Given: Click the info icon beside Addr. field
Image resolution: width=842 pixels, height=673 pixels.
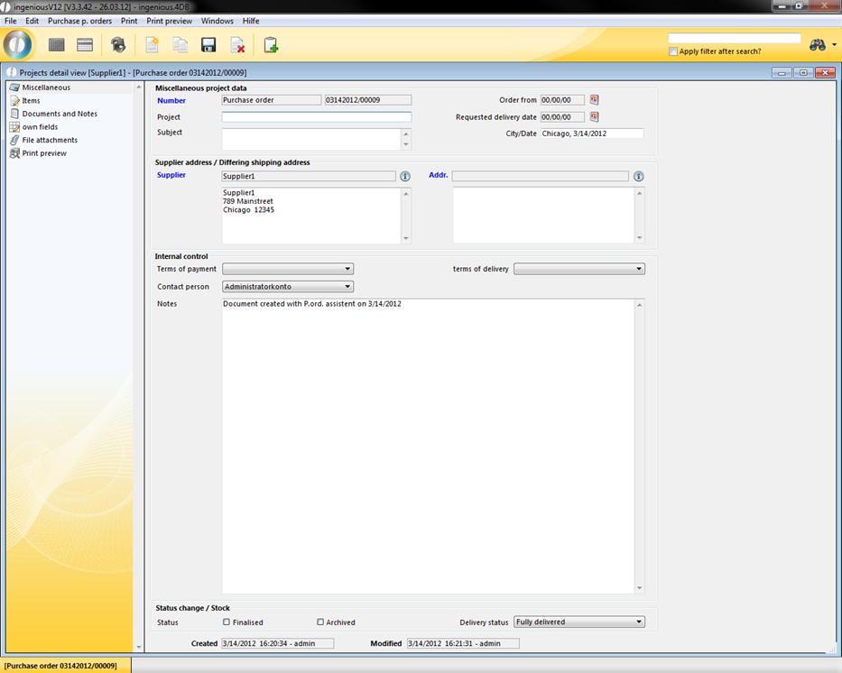Looking at the screenshot, I should pyautogui.click(x=639, y=177).
